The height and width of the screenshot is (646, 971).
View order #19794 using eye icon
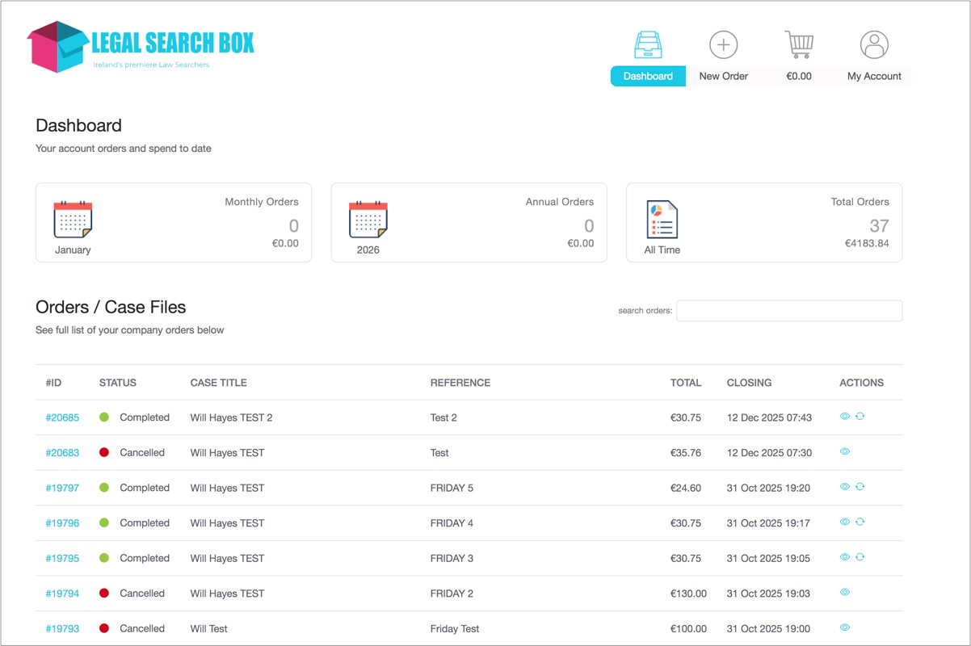coord(845,593)
